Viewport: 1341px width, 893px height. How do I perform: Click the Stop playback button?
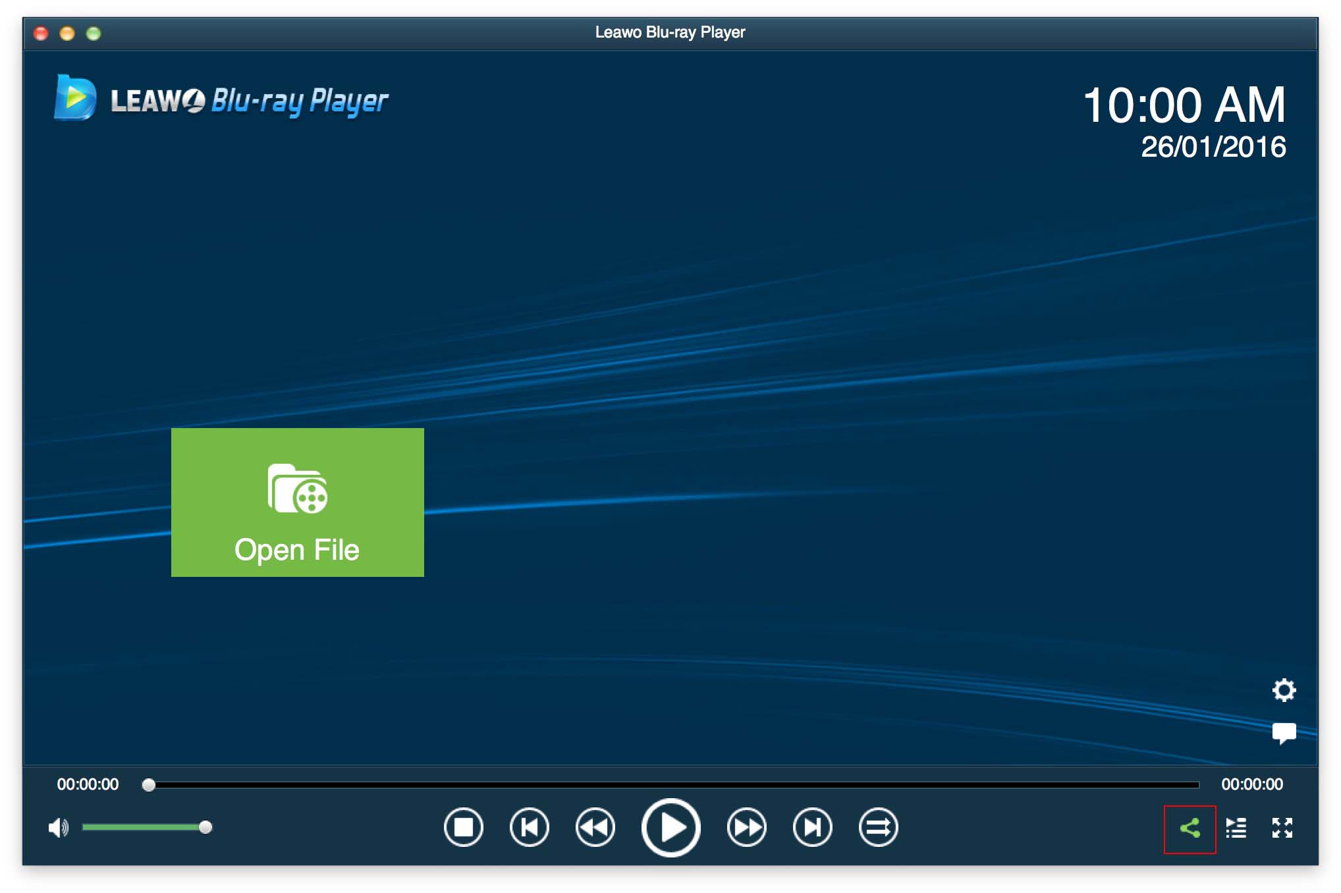point(463,827)
